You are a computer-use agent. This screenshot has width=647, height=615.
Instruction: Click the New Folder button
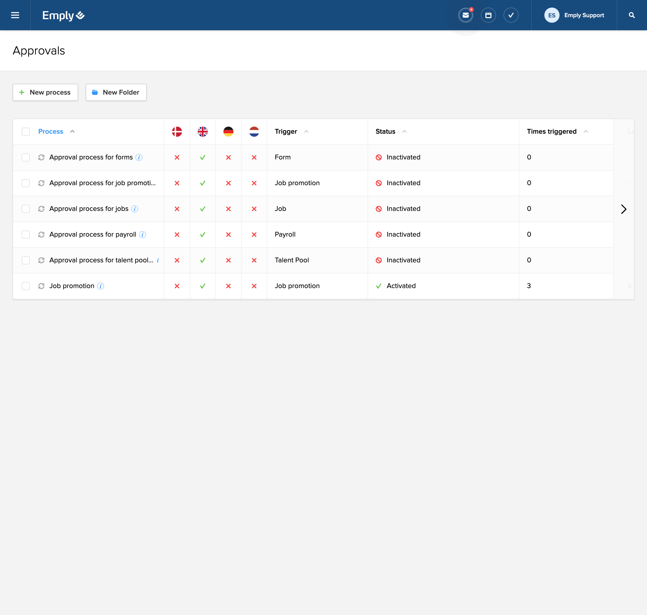116,92
